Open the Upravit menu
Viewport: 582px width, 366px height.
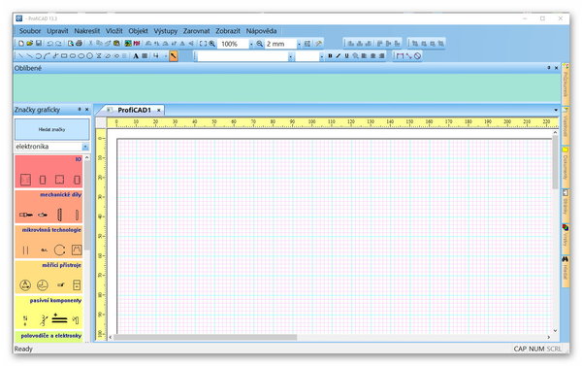click(x=57, y=31)
